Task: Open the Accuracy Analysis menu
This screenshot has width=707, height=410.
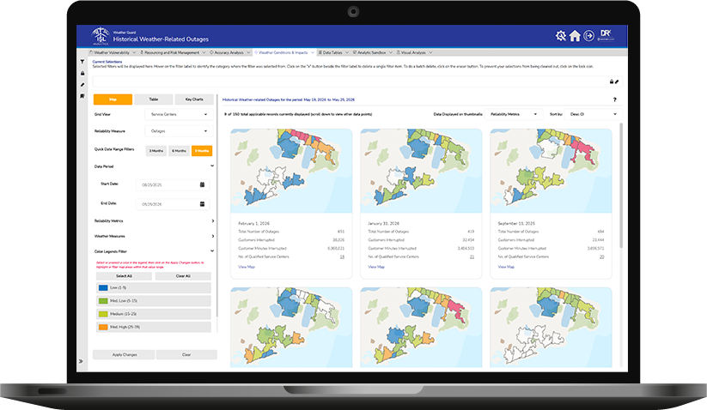Action: coord(229,52)
